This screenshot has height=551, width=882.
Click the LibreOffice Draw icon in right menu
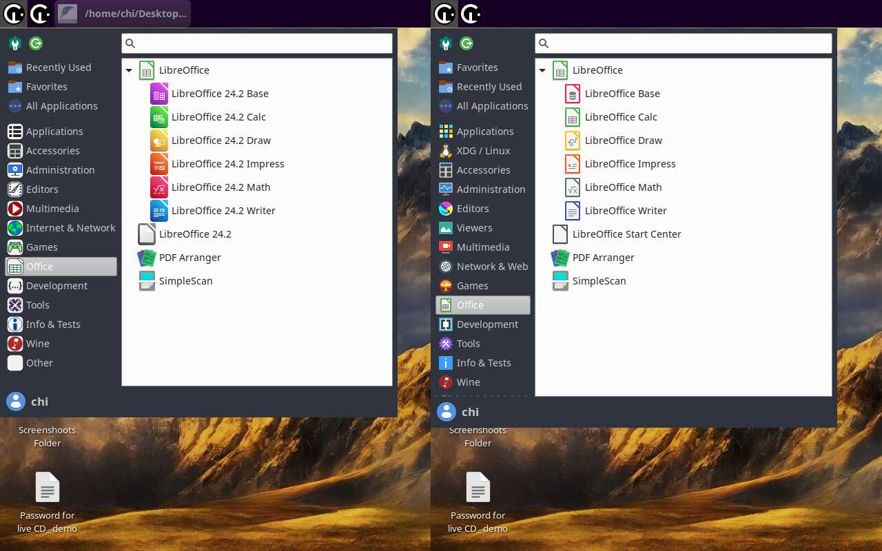pyautogui.click(x=573, y=141)
